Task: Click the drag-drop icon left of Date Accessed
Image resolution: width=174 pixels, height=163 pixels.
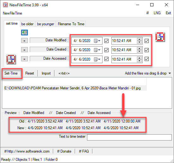Action: point(11,59)
